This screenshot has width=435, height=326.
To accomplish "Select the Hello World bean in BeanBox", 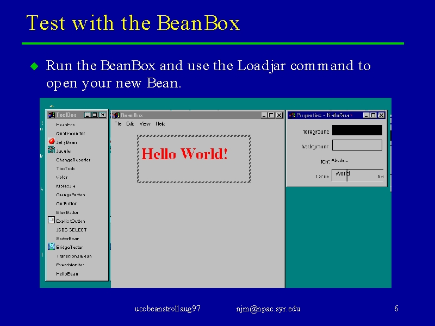I will coord(194,159).
